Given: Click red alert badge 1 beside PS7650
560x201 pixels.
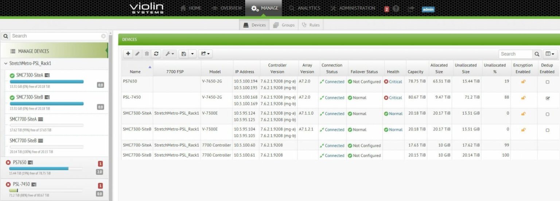Looking at the screenshot, I should (101, 164).
